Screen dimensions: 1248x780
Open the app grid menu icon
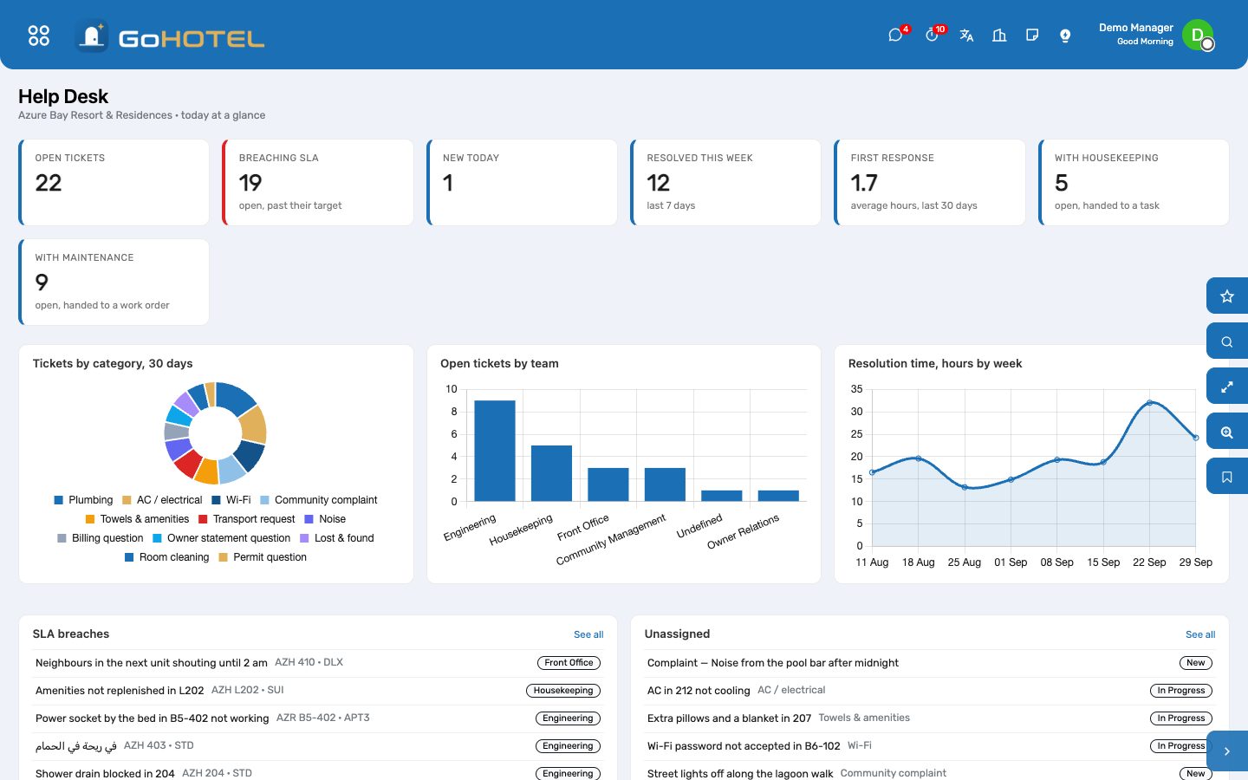tap(39, 36)
